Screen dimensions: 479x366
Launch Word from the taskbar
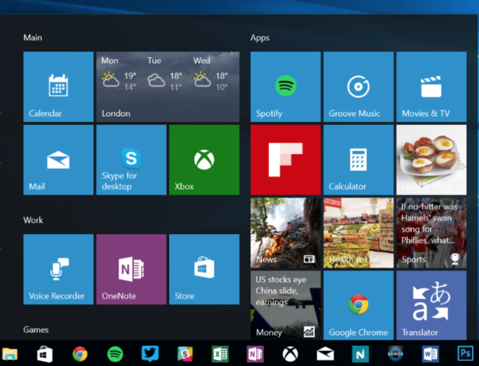430,354
